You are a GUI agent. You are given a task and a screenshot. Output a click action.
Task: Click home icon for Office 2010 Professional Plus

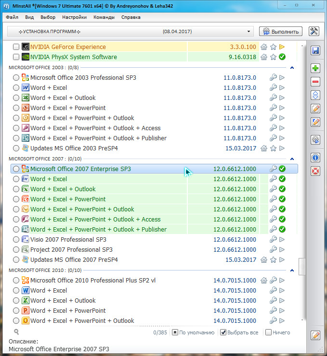point(264,280)
